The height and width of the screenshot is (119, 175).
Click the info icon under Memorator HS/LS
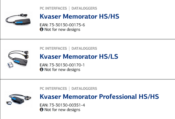(41, 70)
